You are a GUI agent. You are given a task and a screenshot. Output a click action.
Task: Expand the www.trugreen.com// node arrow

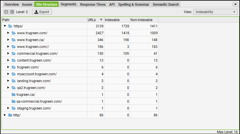8,46
